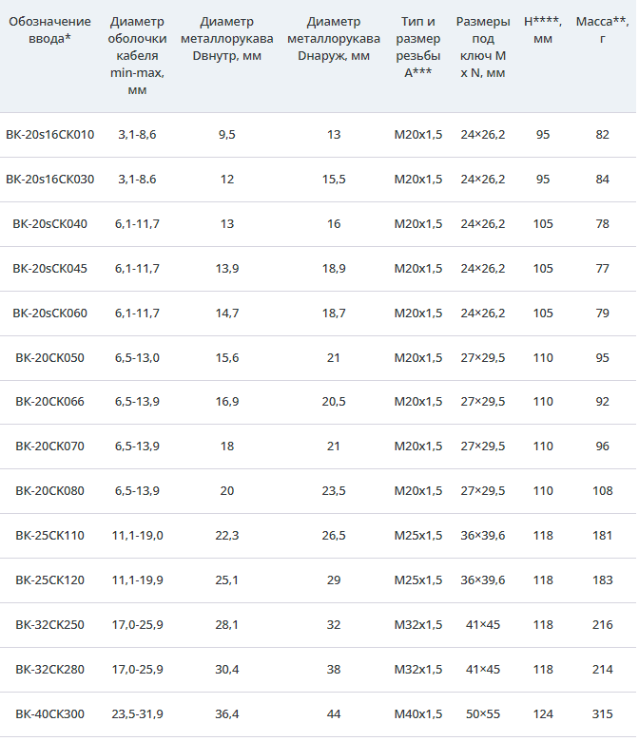Select the mass value 315 cell
Screen dimensions: 639x741
coord(602,714)
